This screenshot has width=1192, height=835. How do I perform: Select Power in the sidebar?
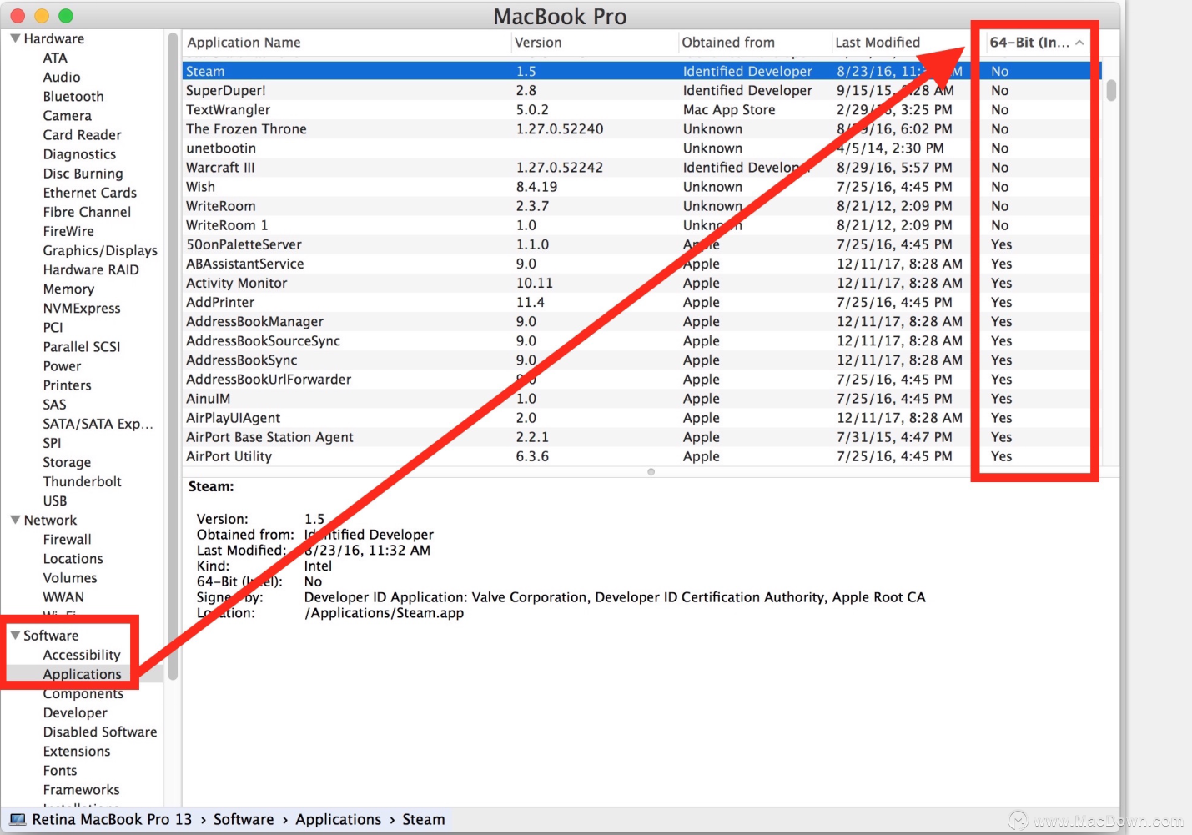pos(62,365)
